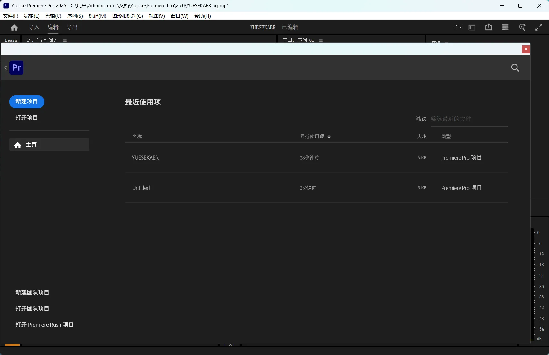Select 主页 in the sidebar

pyautogui.click(x=49, y=145)
